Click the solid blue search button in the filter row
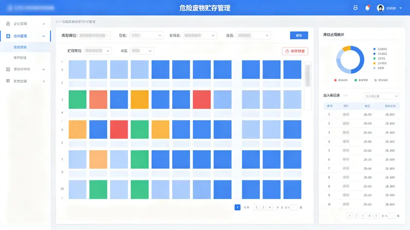 [299, 35]
